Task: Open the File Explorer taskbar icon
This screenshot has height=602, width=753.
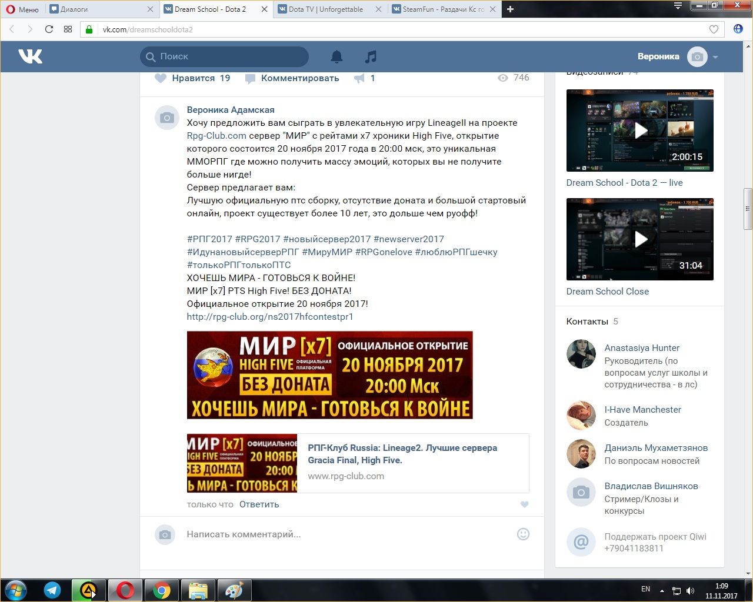Action: pyautogui.click(x=198, y=590)
